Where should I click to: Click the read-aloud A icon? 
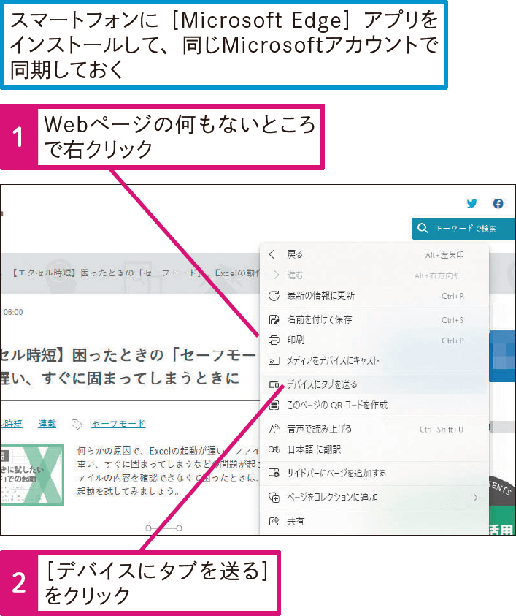click(x=274, y=429)
